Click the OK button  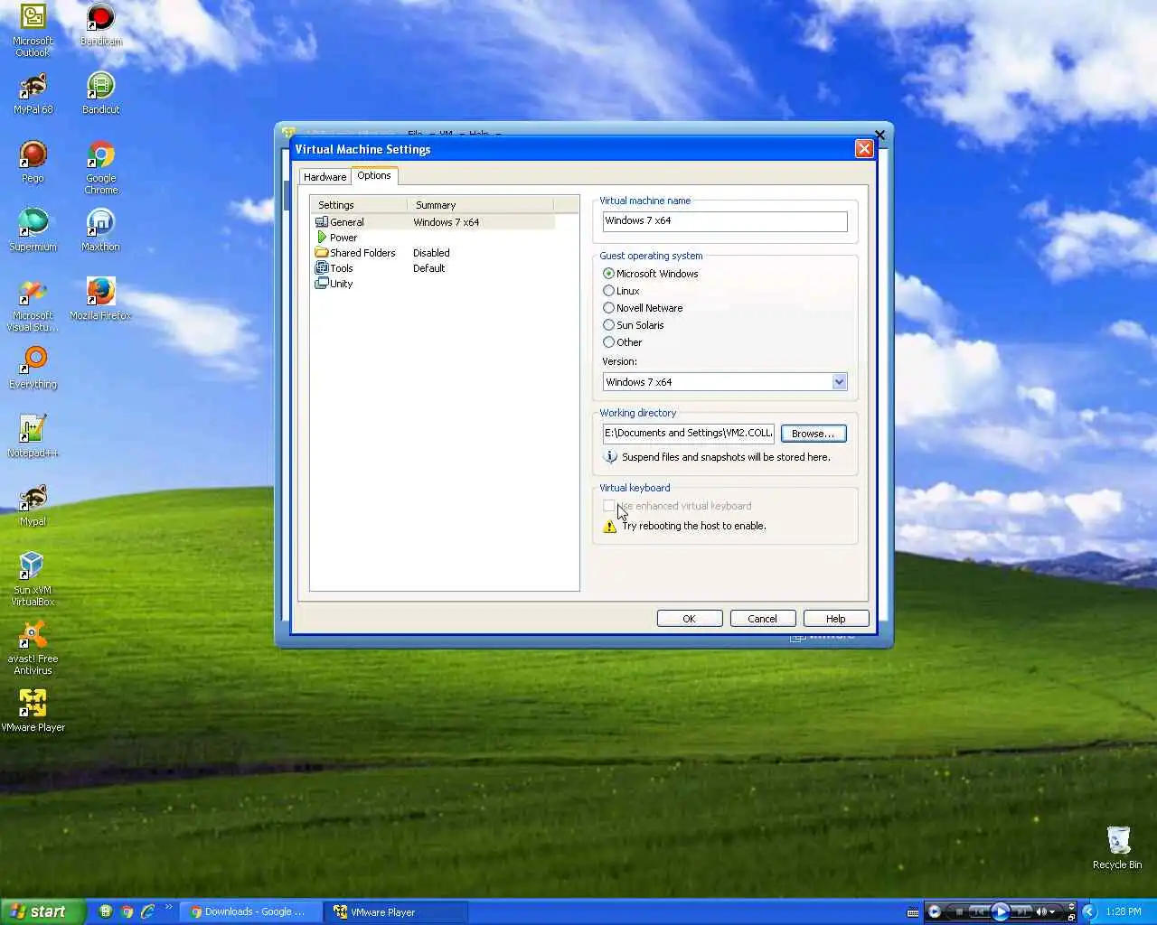(x=690, y=619)
